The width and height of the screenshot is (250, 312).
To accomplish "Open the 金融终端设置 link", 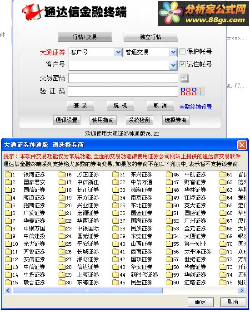I will [195, 107].
